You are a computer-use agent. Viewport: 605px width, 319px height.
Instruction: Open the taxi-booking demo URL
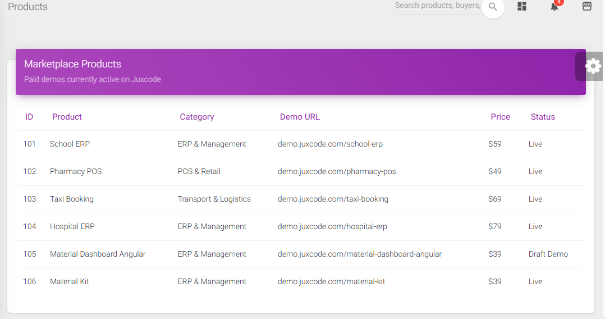(x=333, y=199)
